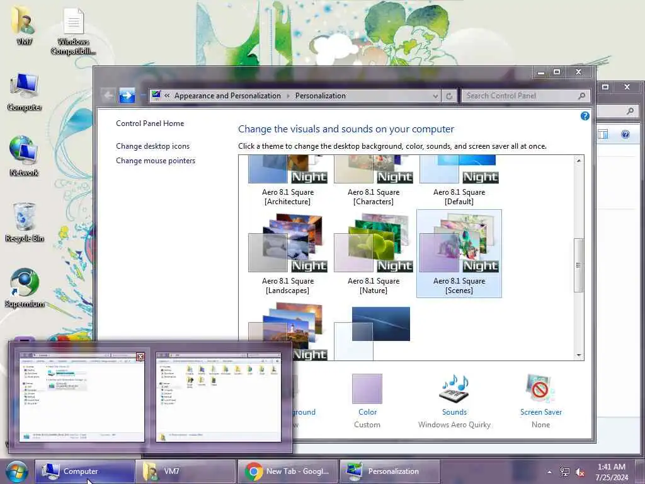Select Aero 8.1 Square Landscapes theme

pyautogui.click(x=288, y=253)
